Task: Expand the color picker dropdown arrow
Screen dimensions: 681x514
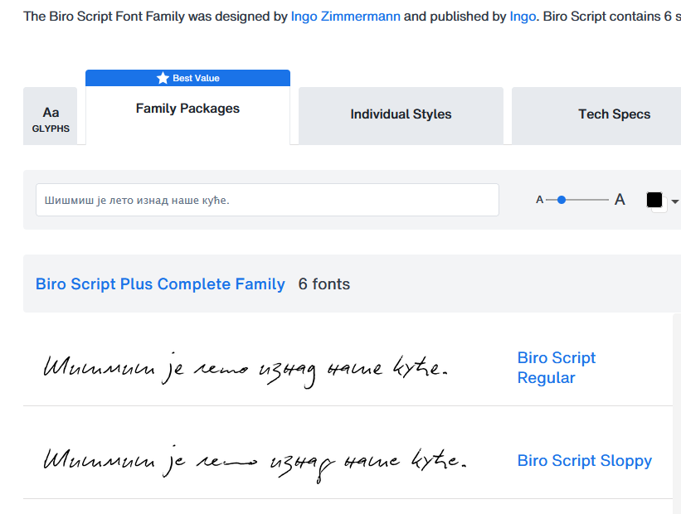Action: (x=674, y=201)
